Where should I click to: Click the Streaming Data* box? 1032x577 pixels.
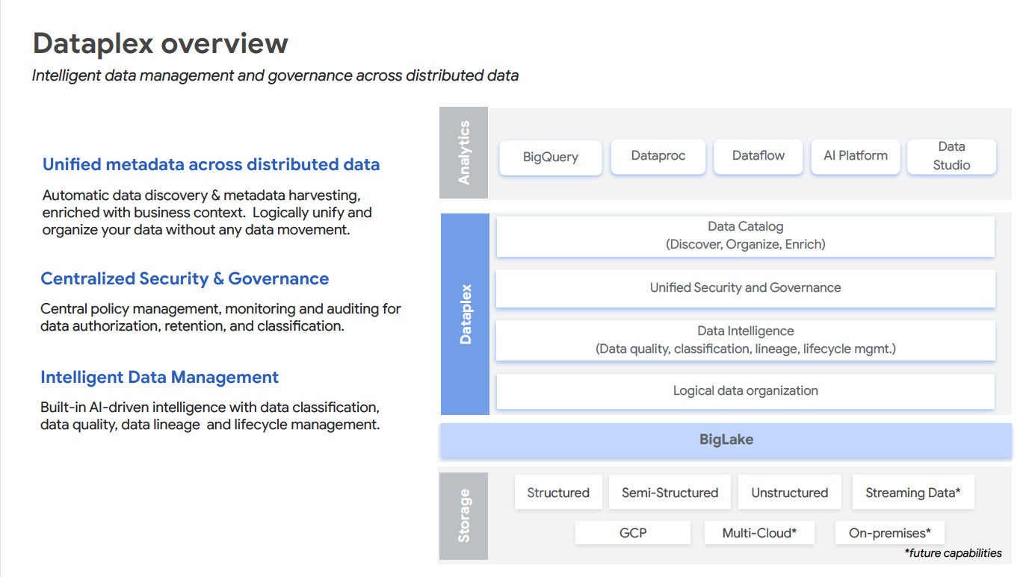click(913, 493)
